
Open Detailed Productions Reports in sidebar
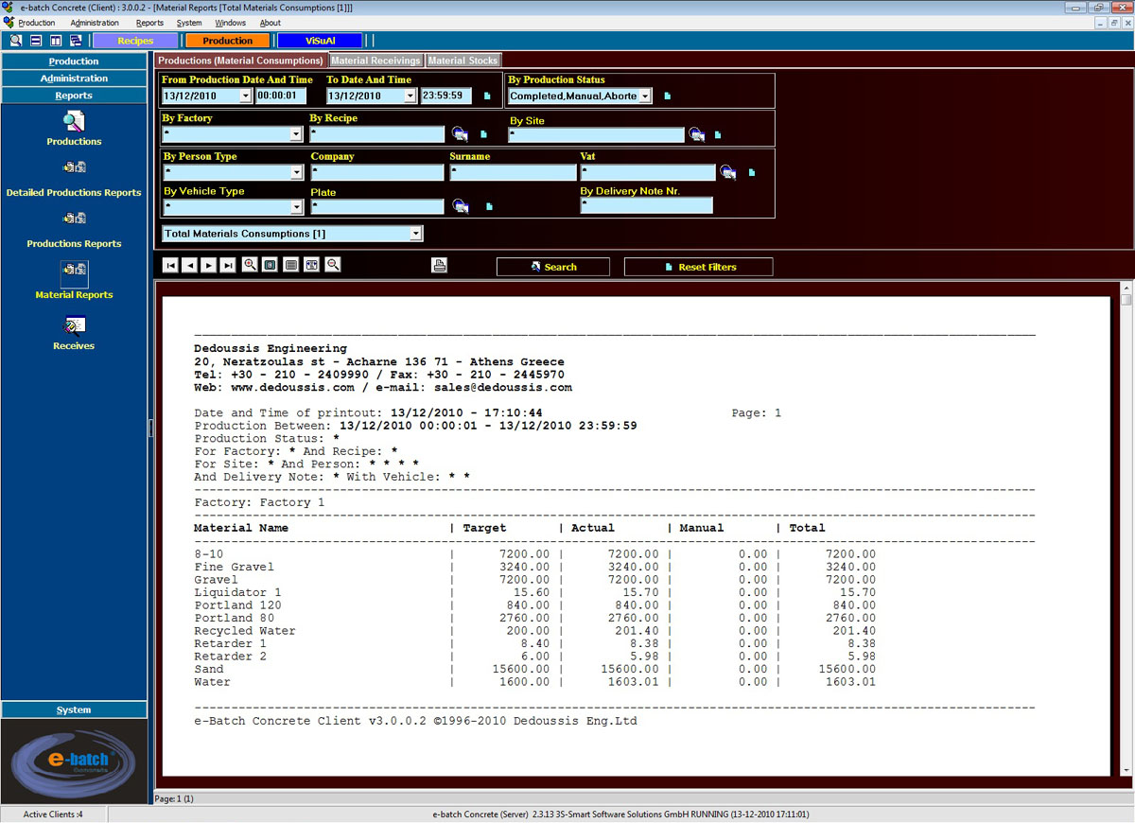(x=74, y=168)
